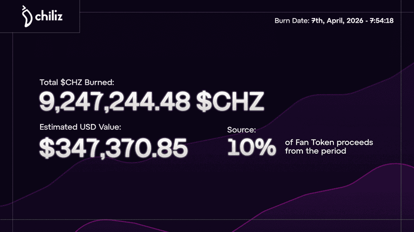The width and height of the screenshot is (414, 232).
Task: Click the word "Total" above burned amount
Action: pyautogui.click(x=49, y=82)
